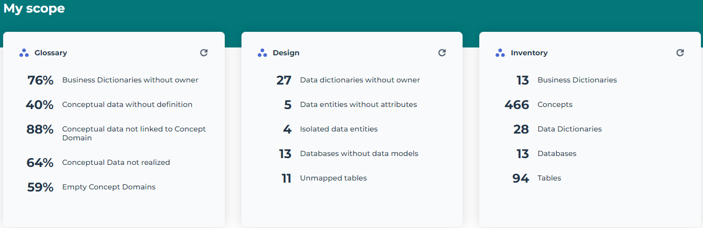
Task: Refresh the Glossary card
Action: (204, 53)
